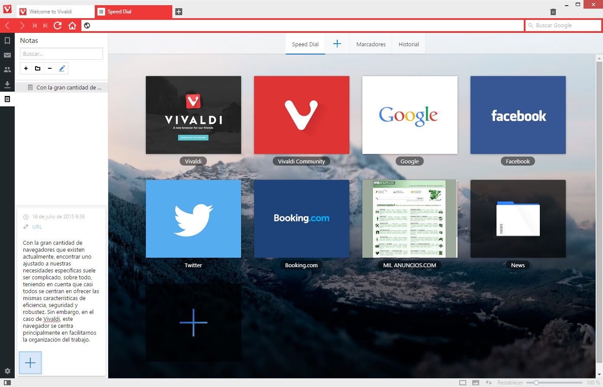The width and height of the screenshot is (603, 387).
Task: Open the News folder speed dial
Action: pos(518,219)
